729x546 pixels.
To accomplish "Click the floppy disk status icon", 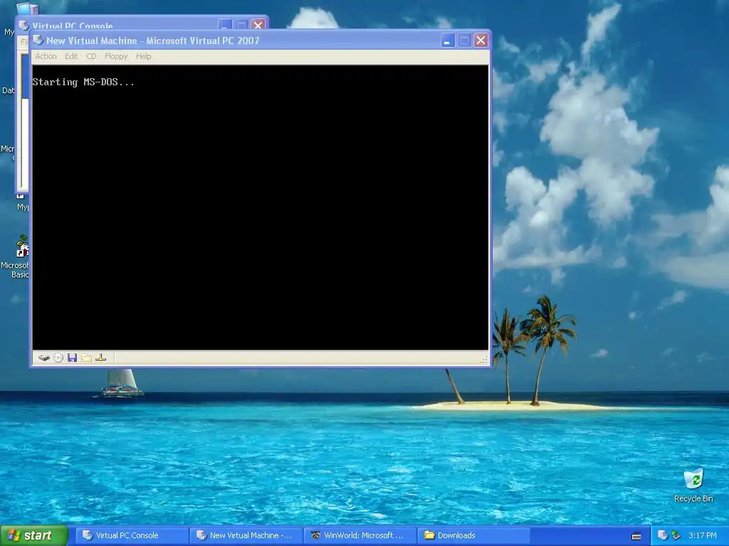I will coord(72,358).
